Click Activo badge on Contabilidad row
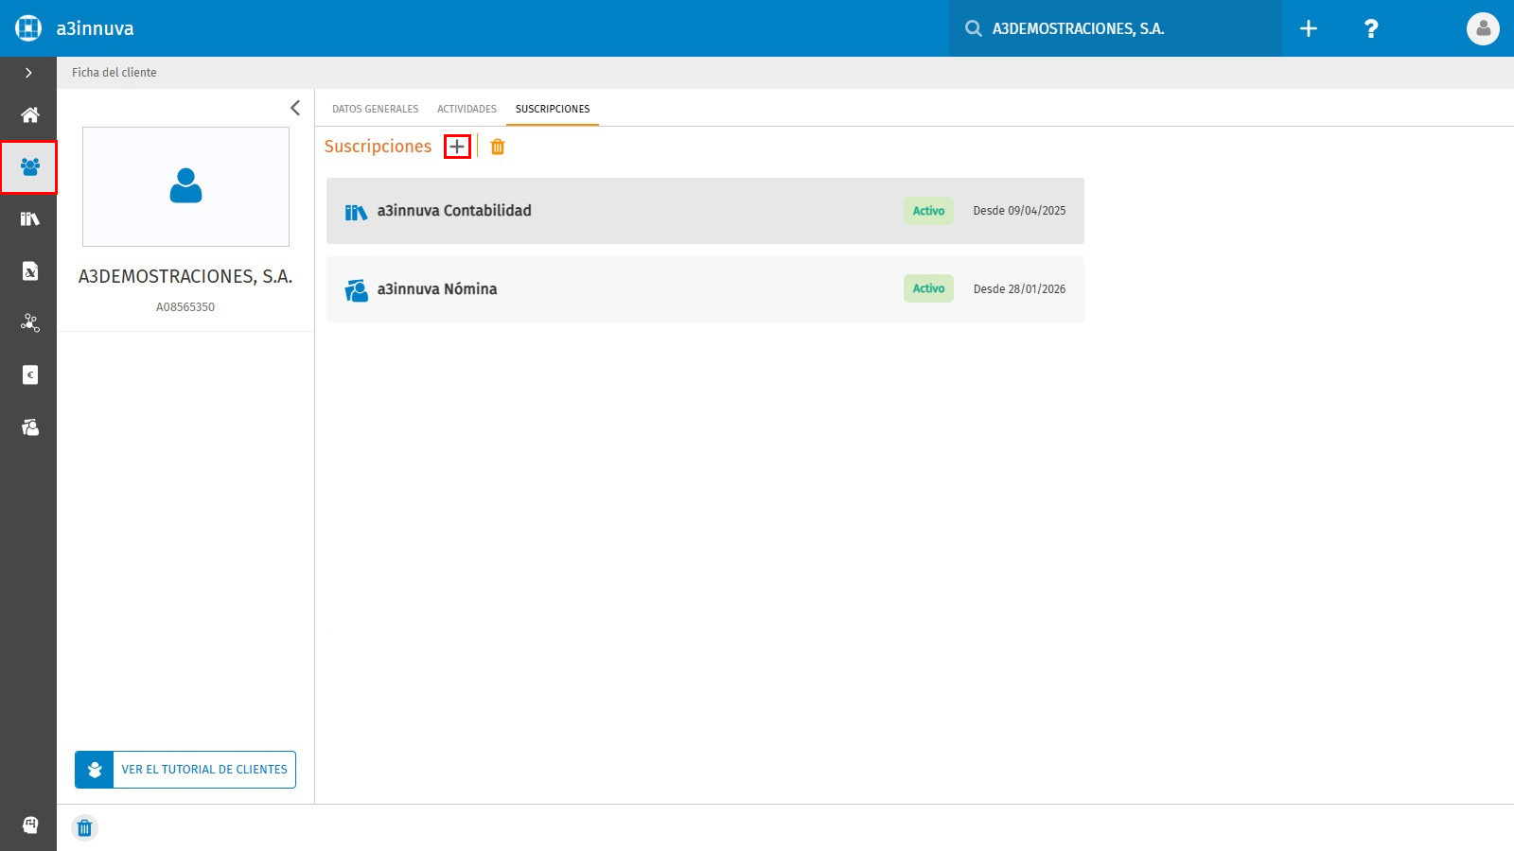The height and width of the screenshot is (851, 1514). (x=928, y=211)
